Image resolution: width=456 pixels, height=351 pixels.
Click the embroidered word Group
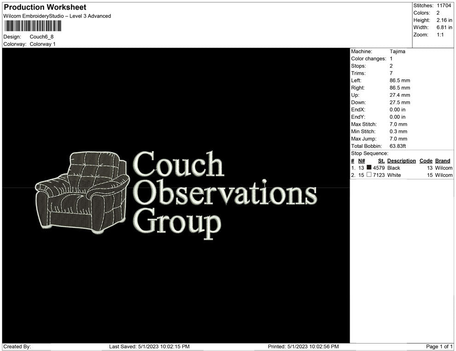[177, 223]
